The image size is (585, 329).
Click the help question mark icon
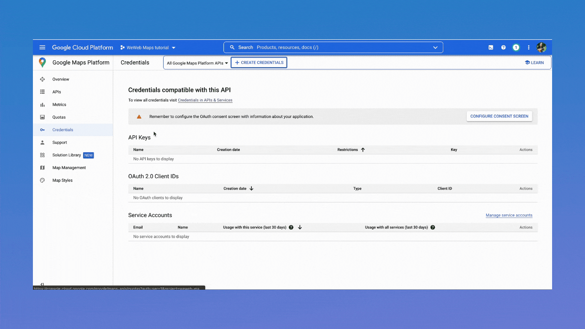pyautogui.click(x=503, y=47)
